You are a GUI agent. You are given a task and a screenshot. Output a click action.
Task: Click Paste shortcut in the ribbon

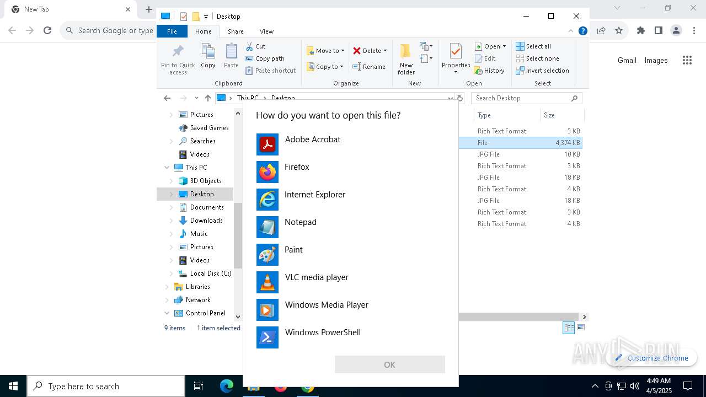tap(270, 71)
